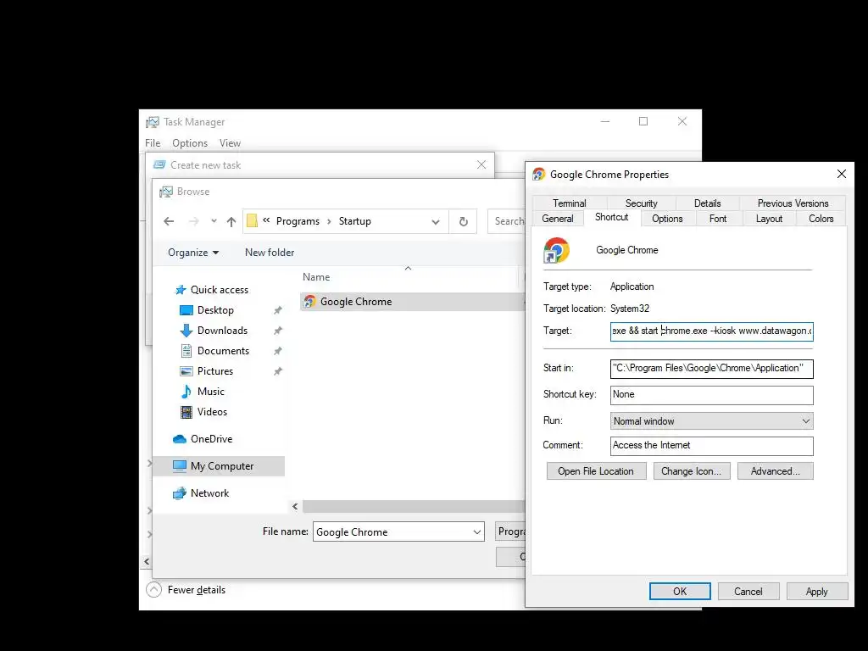
Task: Click the Start in text field
Action: click(711, 369)
